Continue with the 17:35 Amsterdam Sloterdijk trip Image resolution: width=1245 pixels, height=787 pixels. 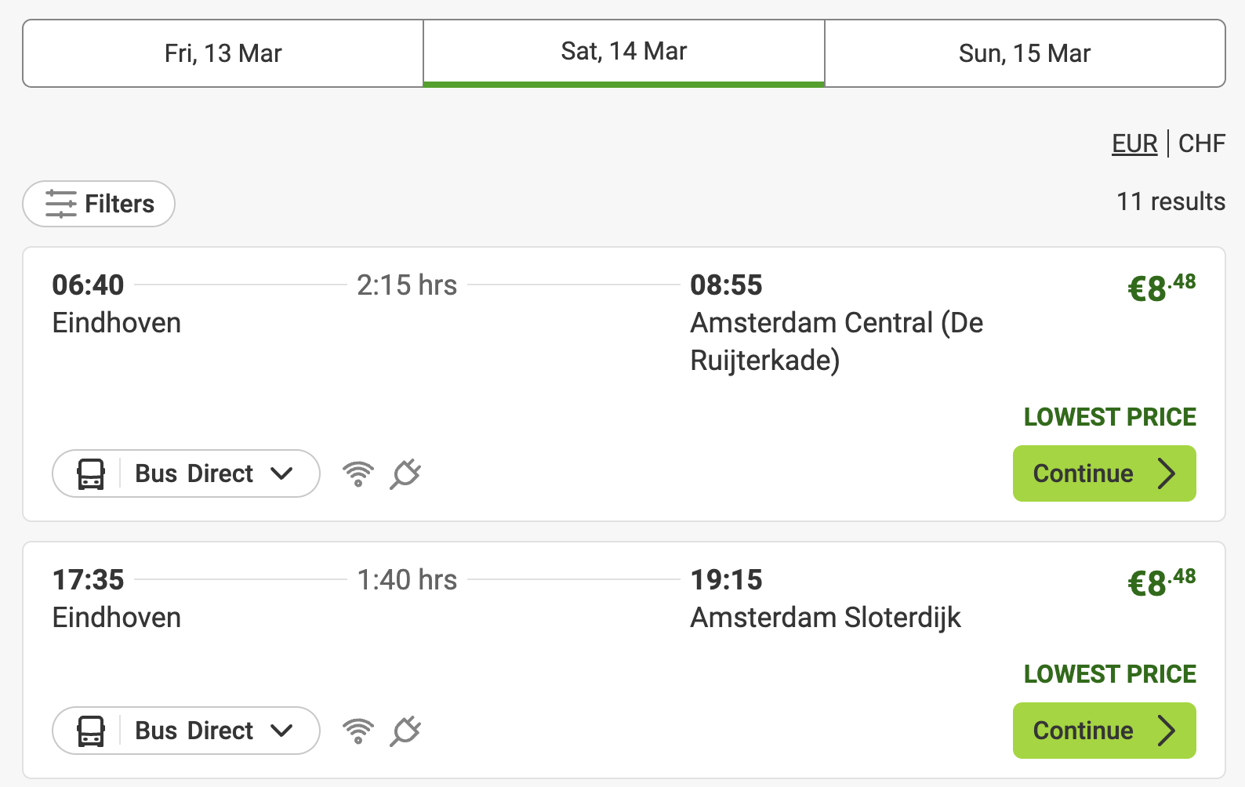pyautogui.click(x=1104, y=731)
